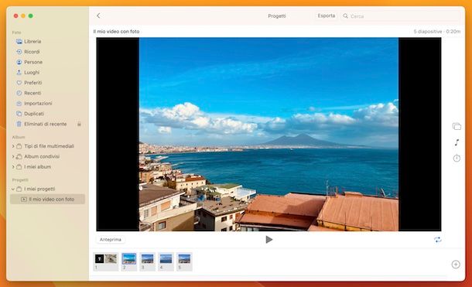Open the duration clock settings
This screenshot has width=472, height=287.
click(457, 159)
